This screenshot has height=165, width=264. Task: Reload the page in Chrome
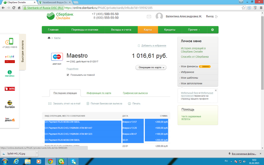pyautogui.click(x=14, y=8)
